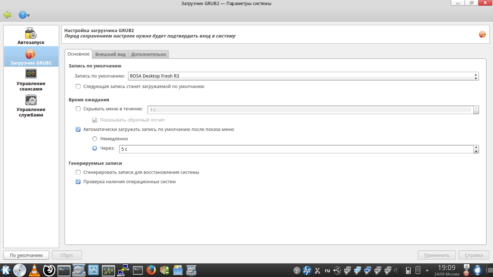The height and width of the screenshot is (277, 493).
Task: Click the Время ожидания section heading
Action: click(x=89, y=100)
